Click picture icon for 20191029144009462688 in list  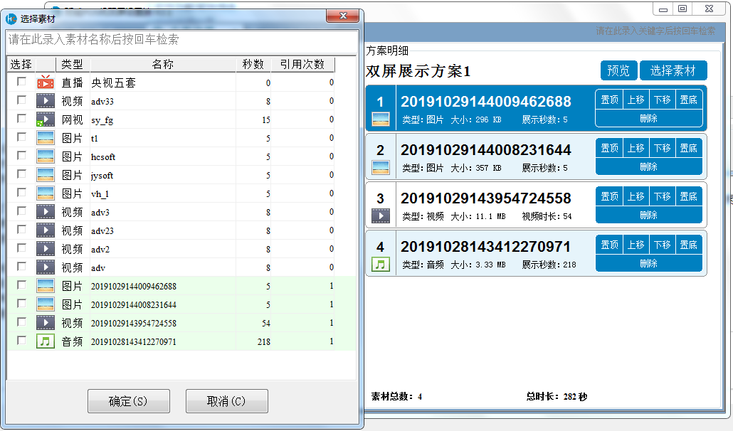tap(46, 286)
